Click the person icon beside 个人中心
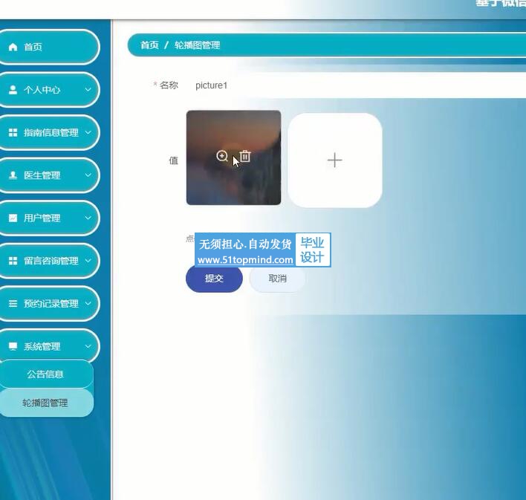The height and width of the screenshot is (500, 526). pos(13,90)
